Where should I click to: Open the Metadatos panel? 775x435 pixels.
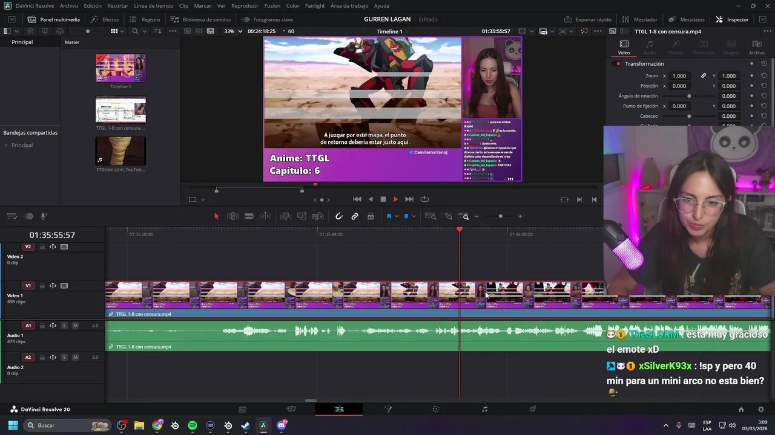click(x=687, y=19)
